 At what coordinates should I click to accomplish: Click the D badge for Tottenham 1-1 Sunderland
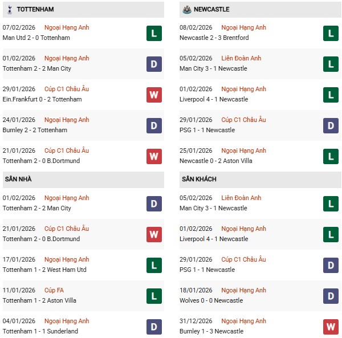[154, 327]
